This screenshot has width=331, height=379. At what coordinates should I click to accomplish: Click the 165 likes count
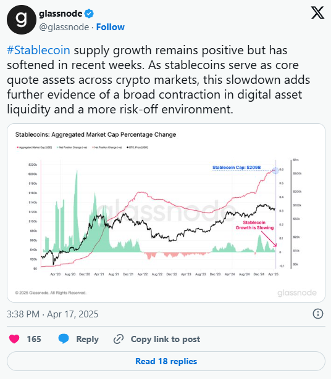(x=34, y=339)
